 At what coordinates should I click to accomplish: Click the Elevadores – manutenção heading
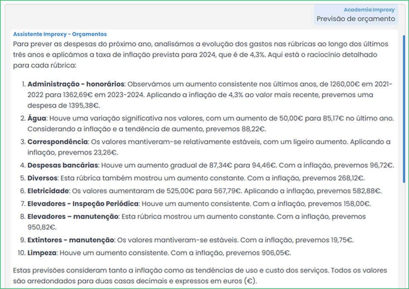[x=73, y=217]
